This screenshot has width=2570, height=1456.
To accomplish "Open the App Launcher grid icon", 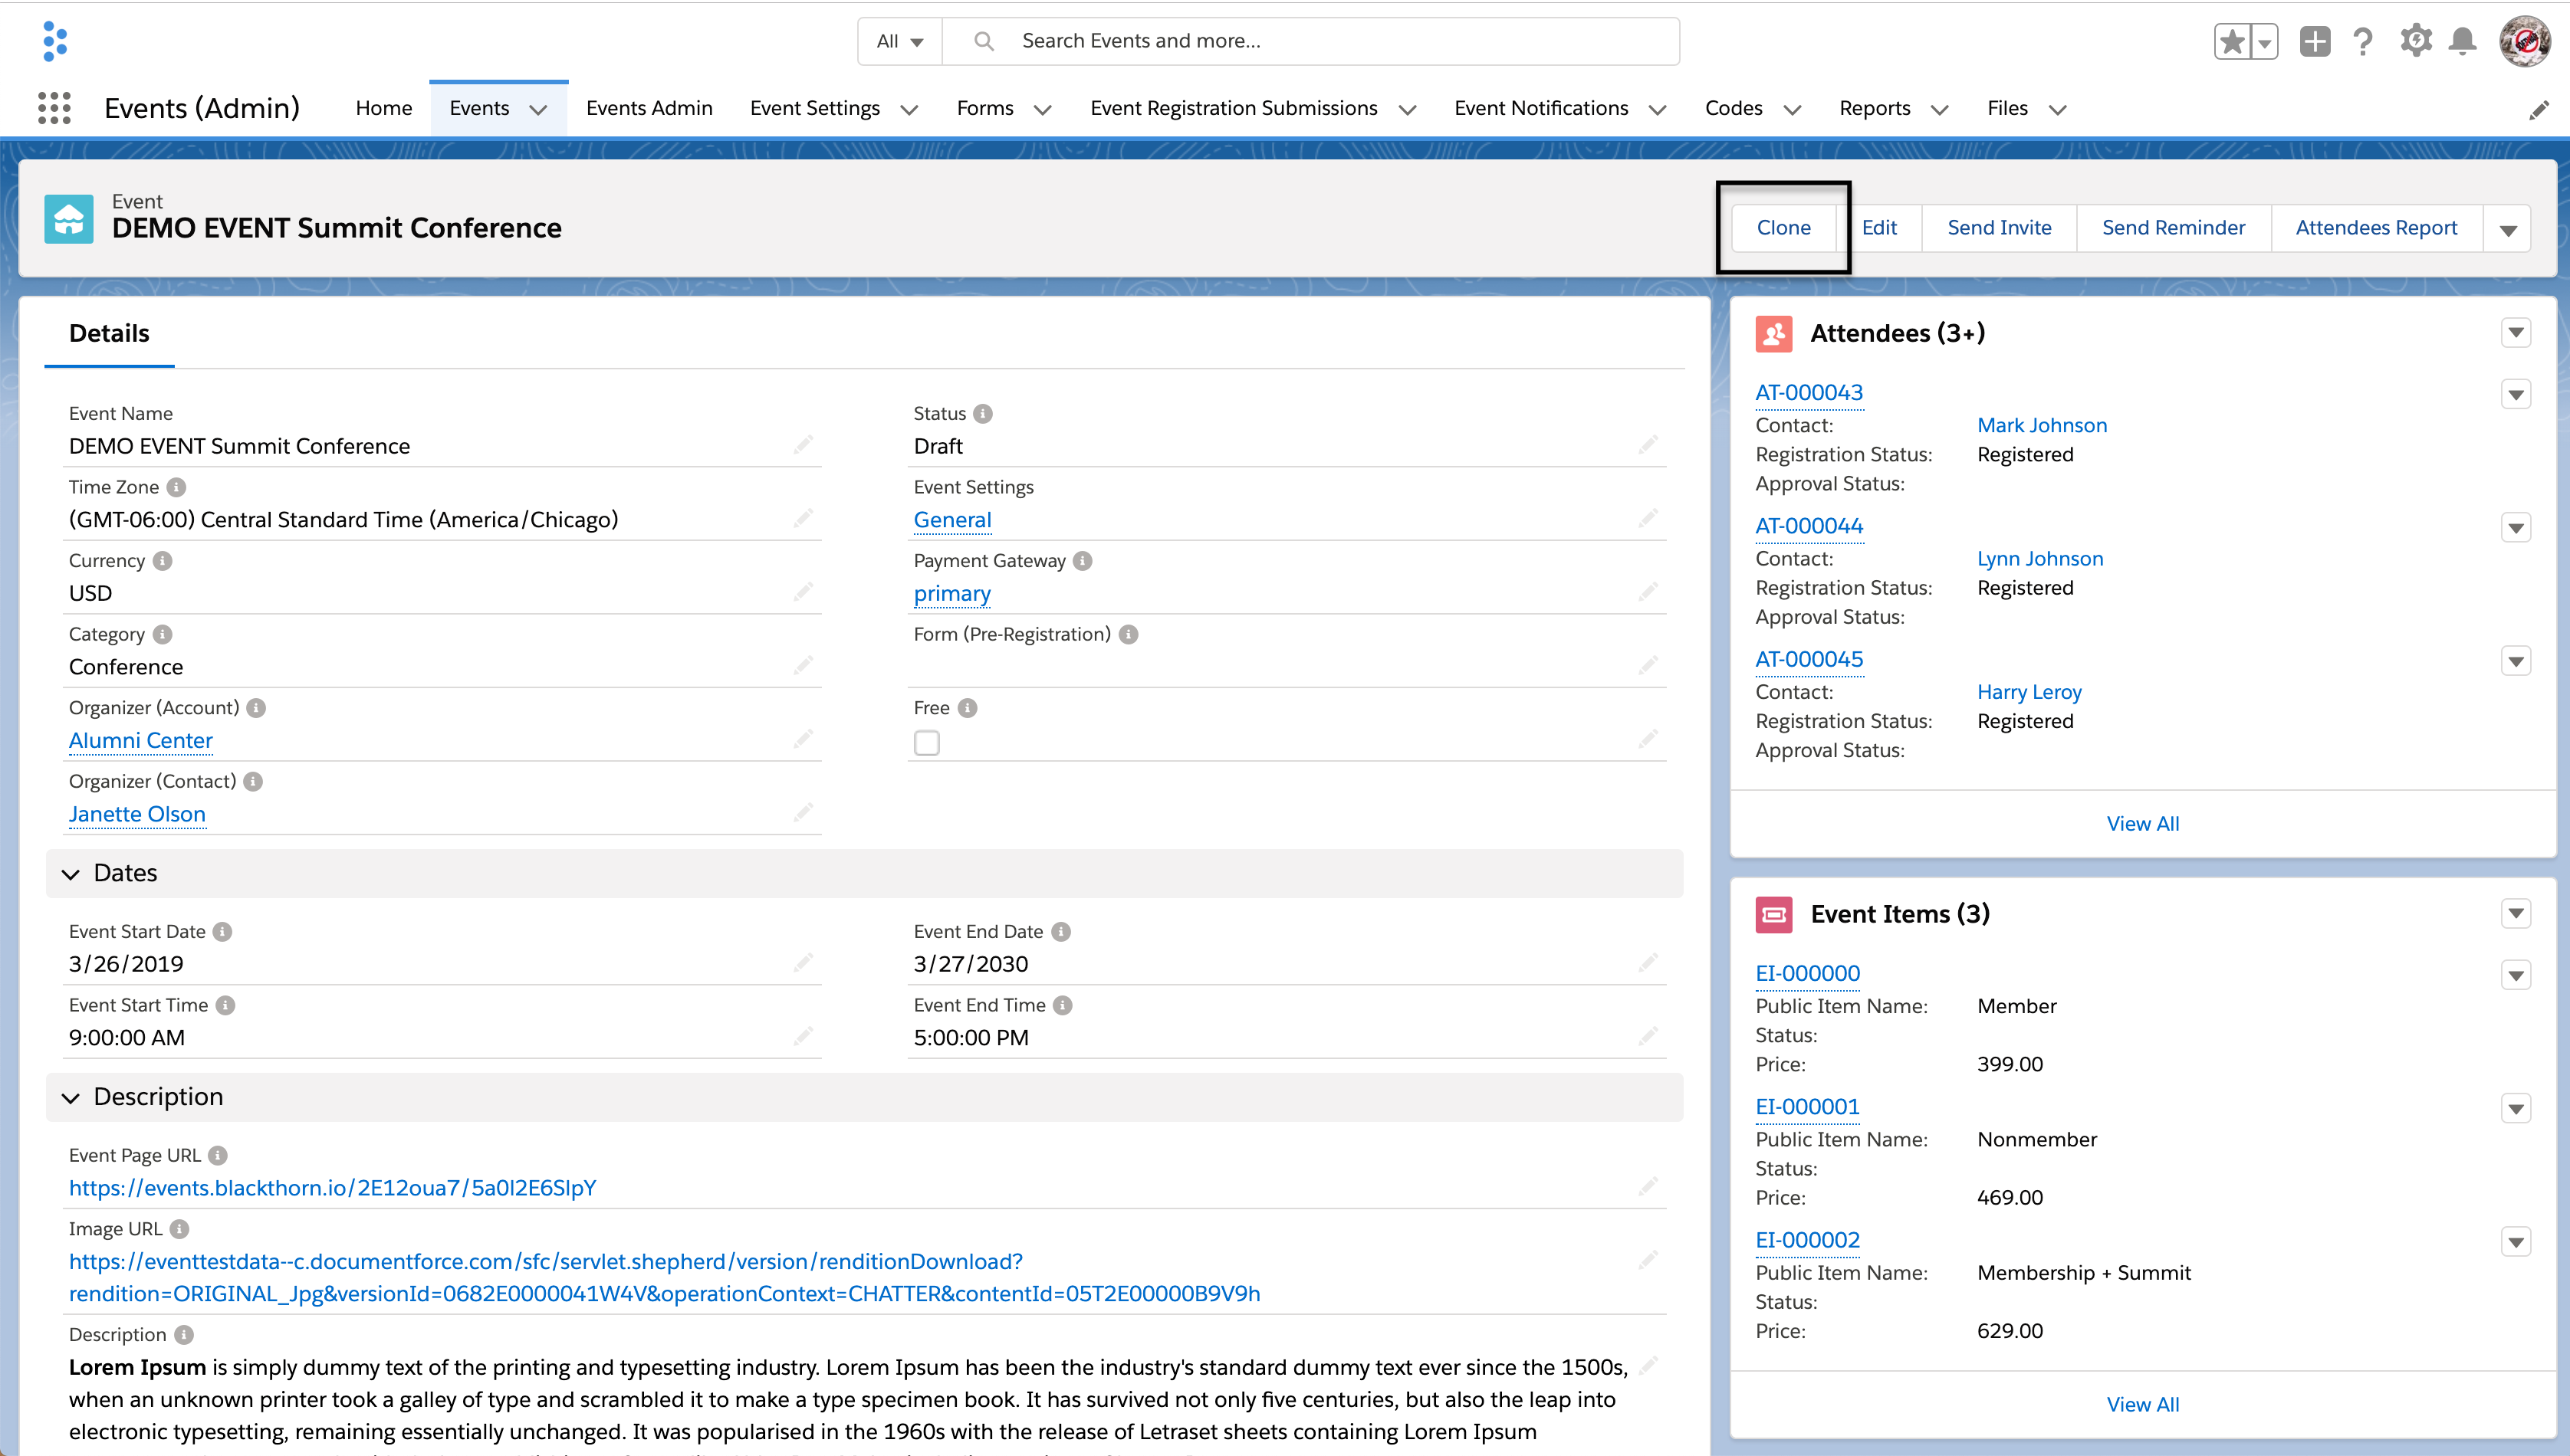I will pyautogui.click(x=54, y=108).
